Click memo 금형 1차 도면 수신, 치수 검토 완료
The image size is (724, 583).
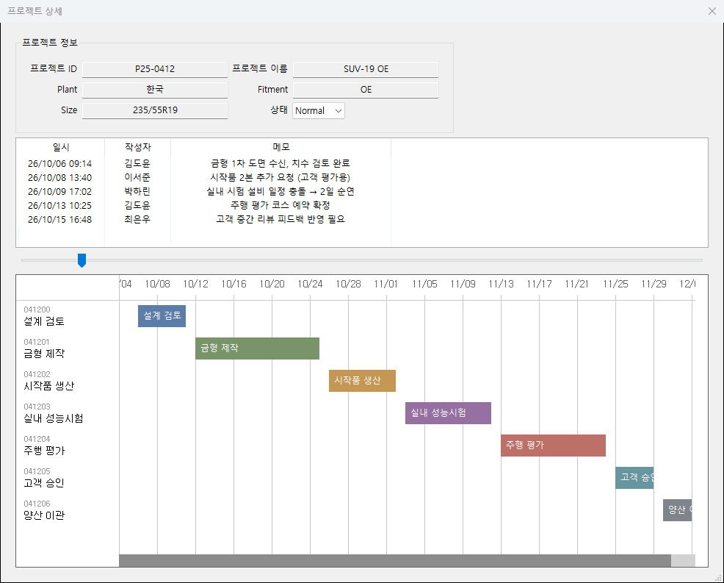280,163
